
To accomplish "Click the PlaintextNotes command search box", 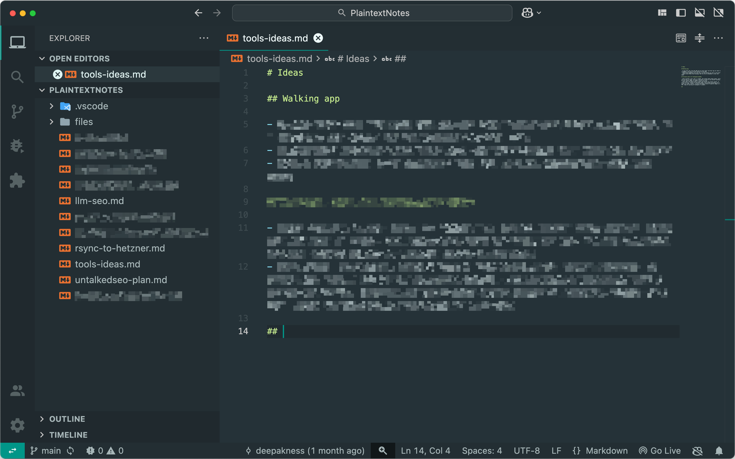I will click(x=372, y=13).
